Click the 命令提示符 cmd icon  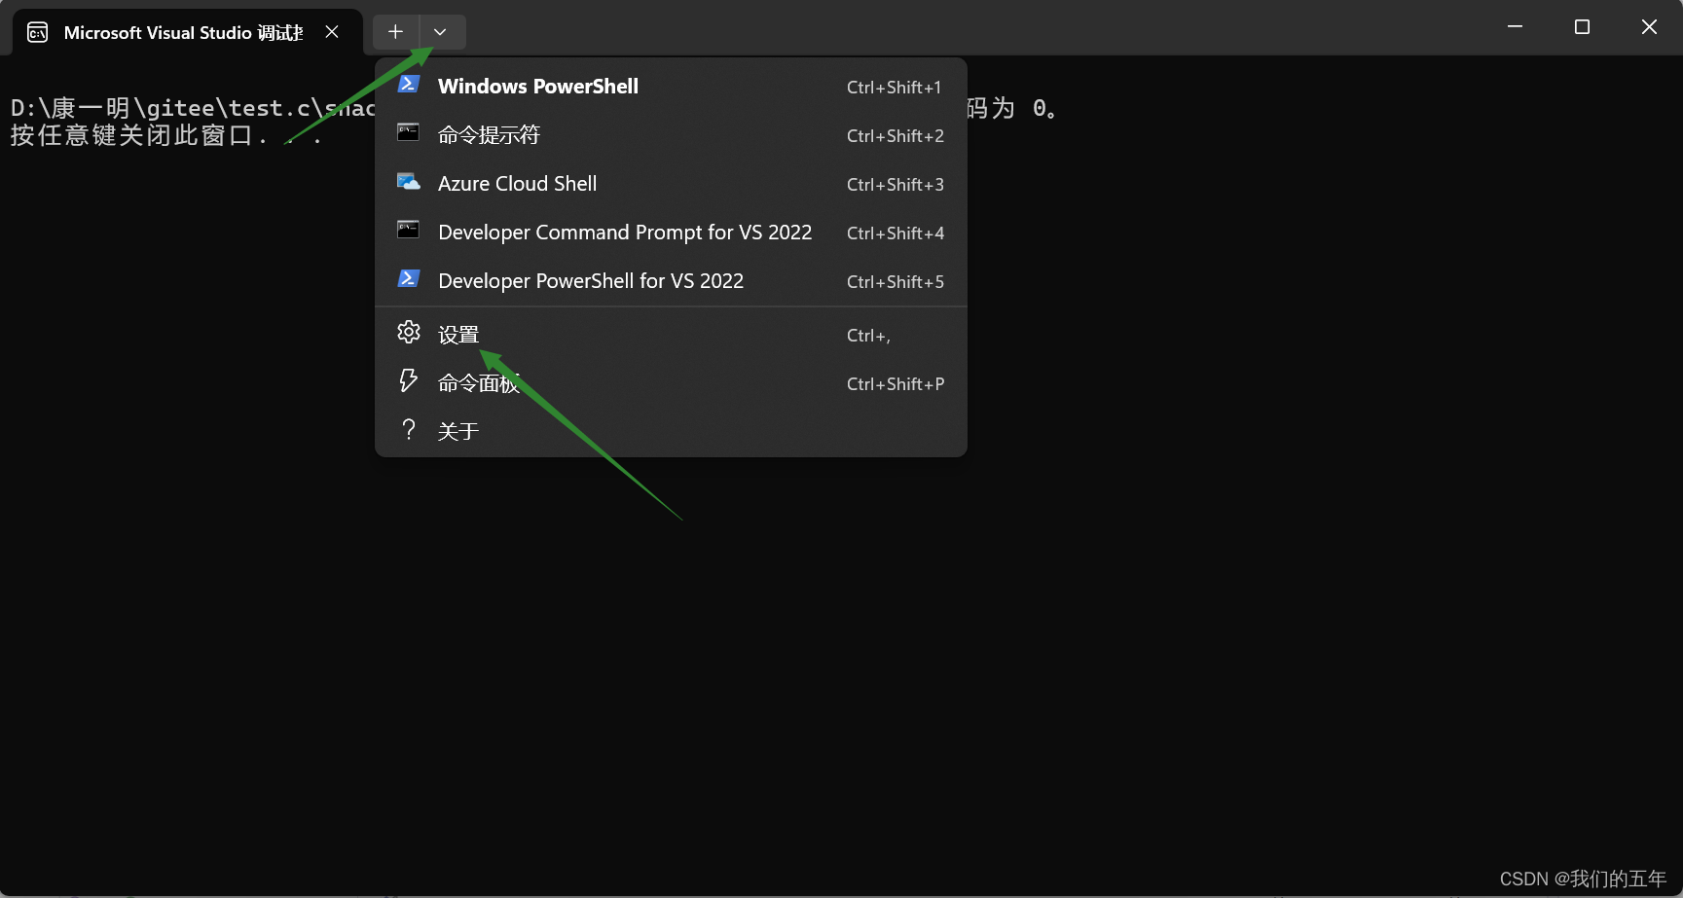click(409, 132)
